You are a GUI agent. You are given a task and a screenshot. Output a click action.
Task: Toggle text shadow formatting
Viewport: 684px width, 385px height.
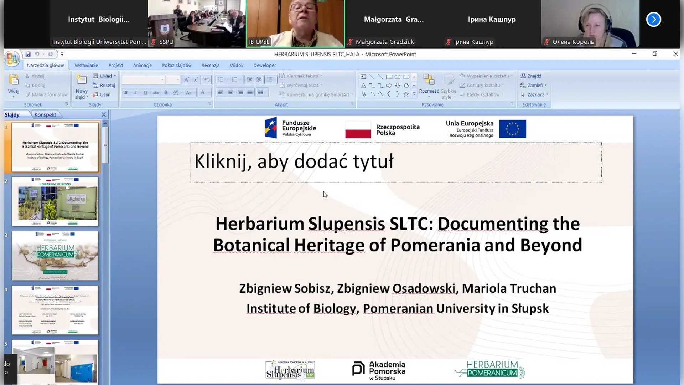(x=166, y=93)
